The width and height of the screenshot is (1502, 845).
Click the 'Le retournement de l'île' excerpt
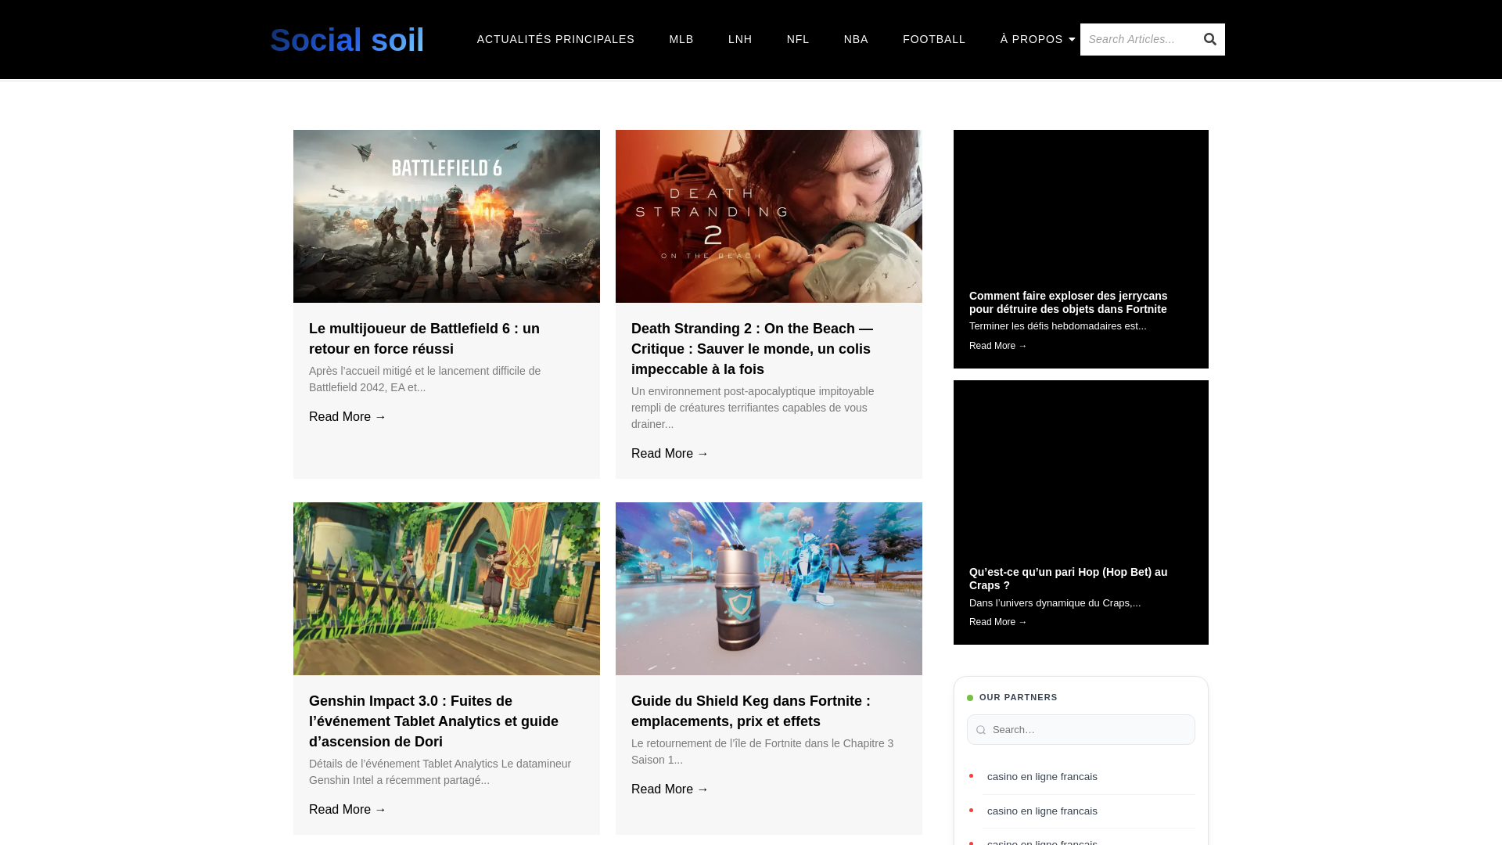(x=762, y=752)
